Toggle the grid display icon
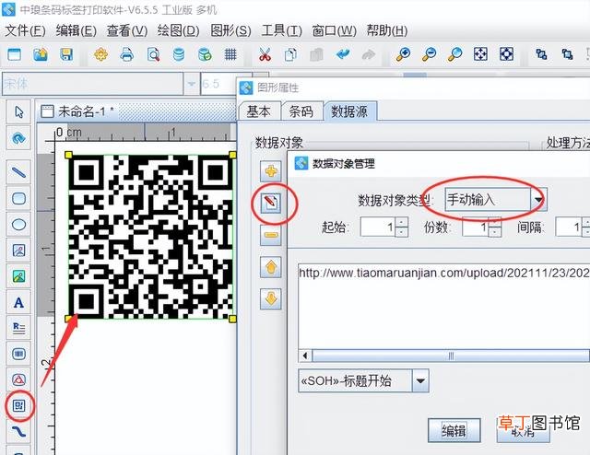Image resolution: width=590 pixels, height=455 pixels. (230, 55)
